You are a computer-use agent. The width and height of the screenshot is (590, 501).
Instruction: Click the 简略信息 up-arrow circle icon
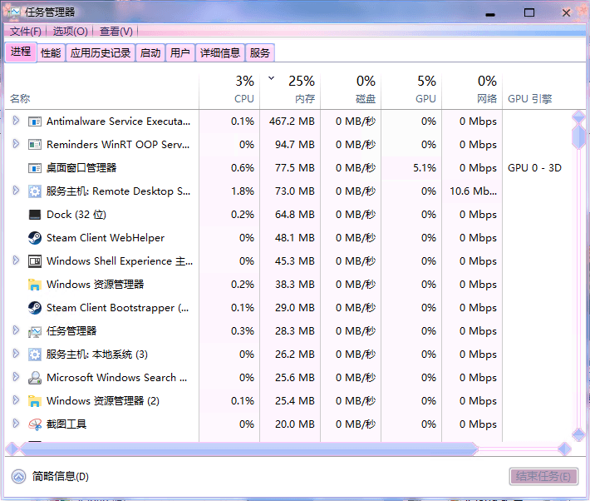tap(18, 477)
